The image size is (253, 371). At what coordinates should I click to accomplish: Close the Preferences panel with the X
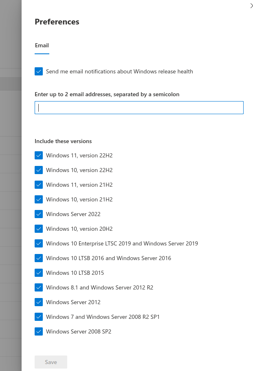click(x=251, y=6)
